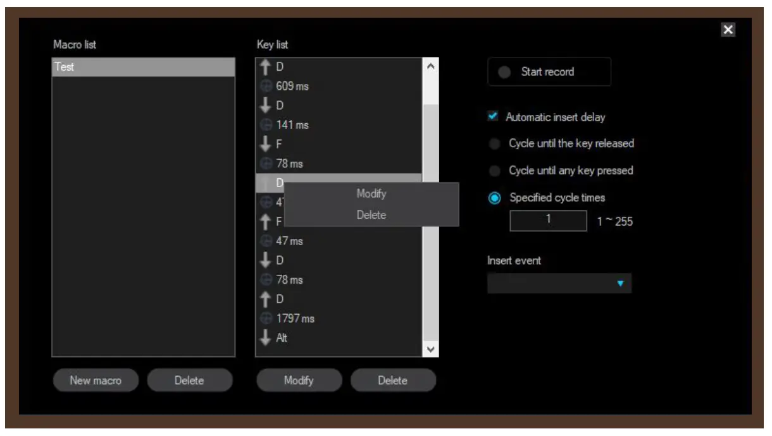772x436 pixels.
Task: Click the Key list scrollbar down arrow
Action: tap(430, 349)
